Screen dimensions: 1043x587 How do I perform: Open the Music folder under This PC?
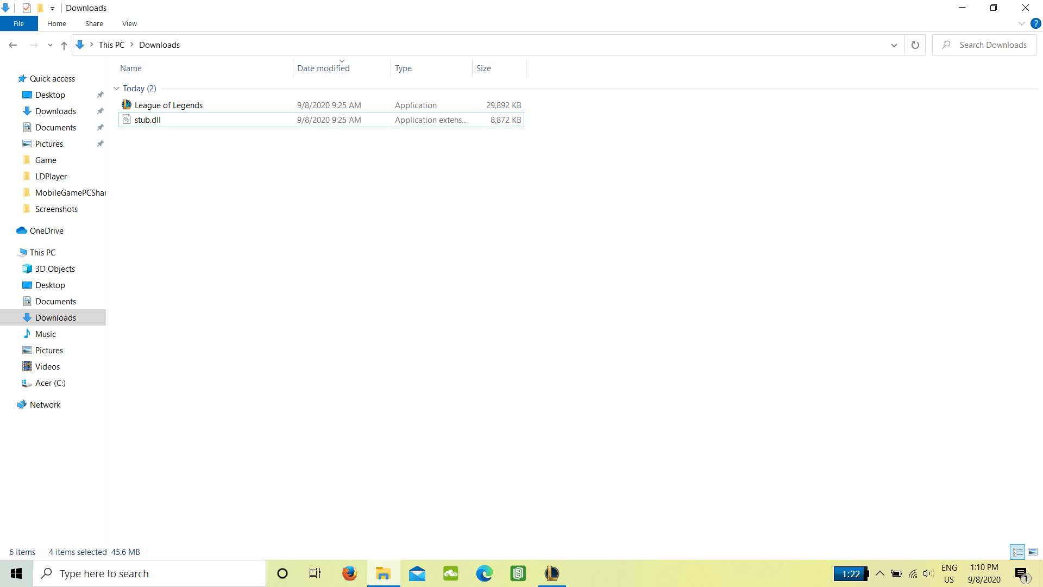pyautogui.click(x=46, y=334)
